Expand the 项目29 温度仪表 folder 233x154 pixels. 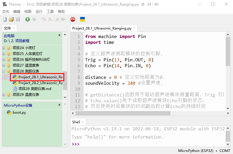tap(4, 95)
